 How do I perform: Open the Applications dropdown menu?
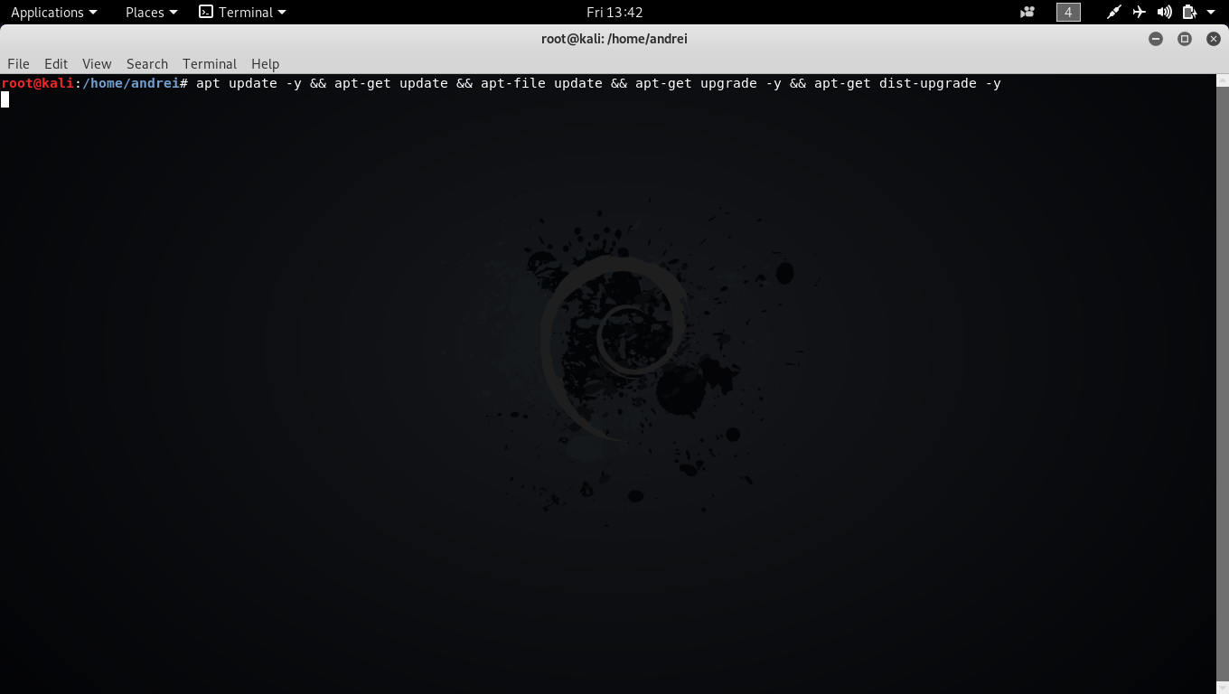point(53,13)
